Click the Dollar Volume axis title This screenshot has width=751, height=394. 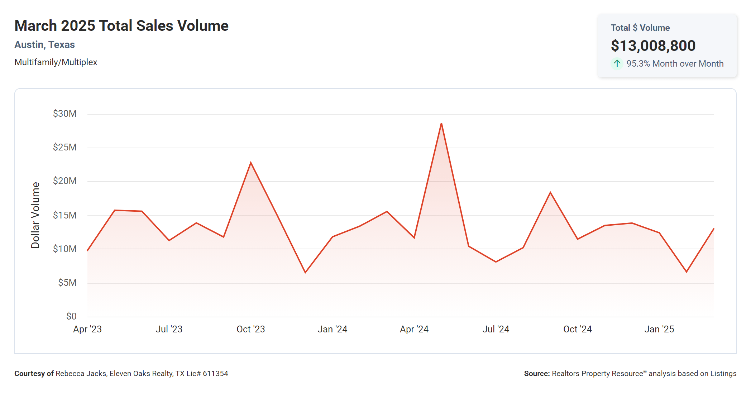pyautogui.click(x=35, y=215)
